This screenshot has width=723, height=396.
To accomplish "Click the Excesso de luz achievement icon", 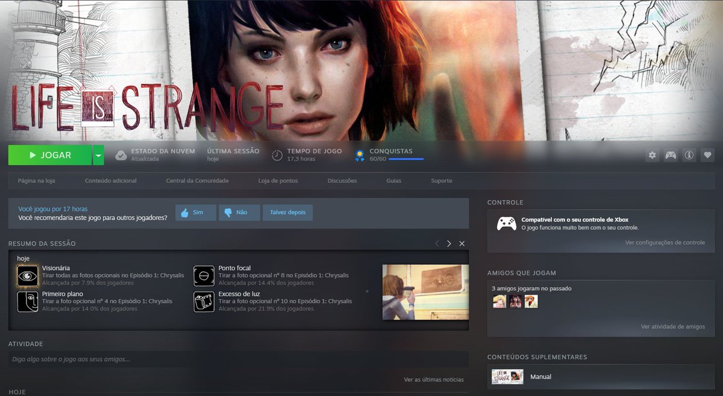I will [204, 301].
